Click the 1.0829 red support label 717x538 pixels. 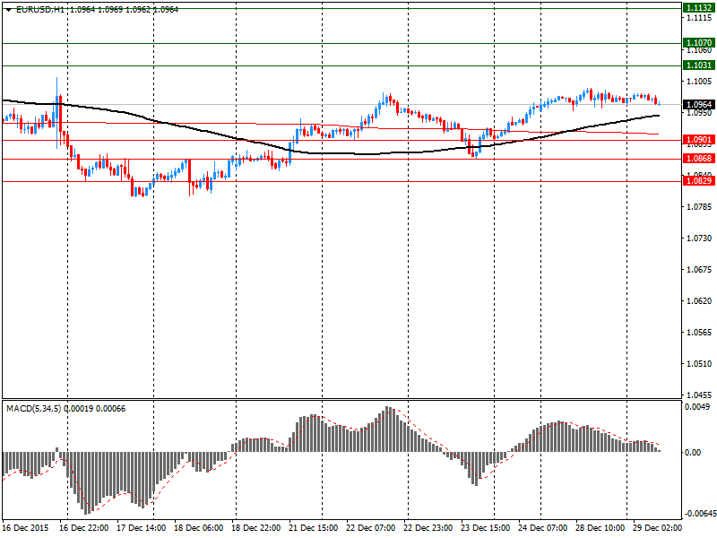[699, 181]
